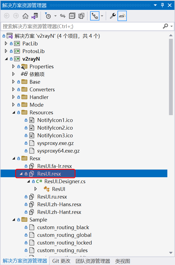Collapse the Resources folder

pyautogui.click(x=13, y=112)
